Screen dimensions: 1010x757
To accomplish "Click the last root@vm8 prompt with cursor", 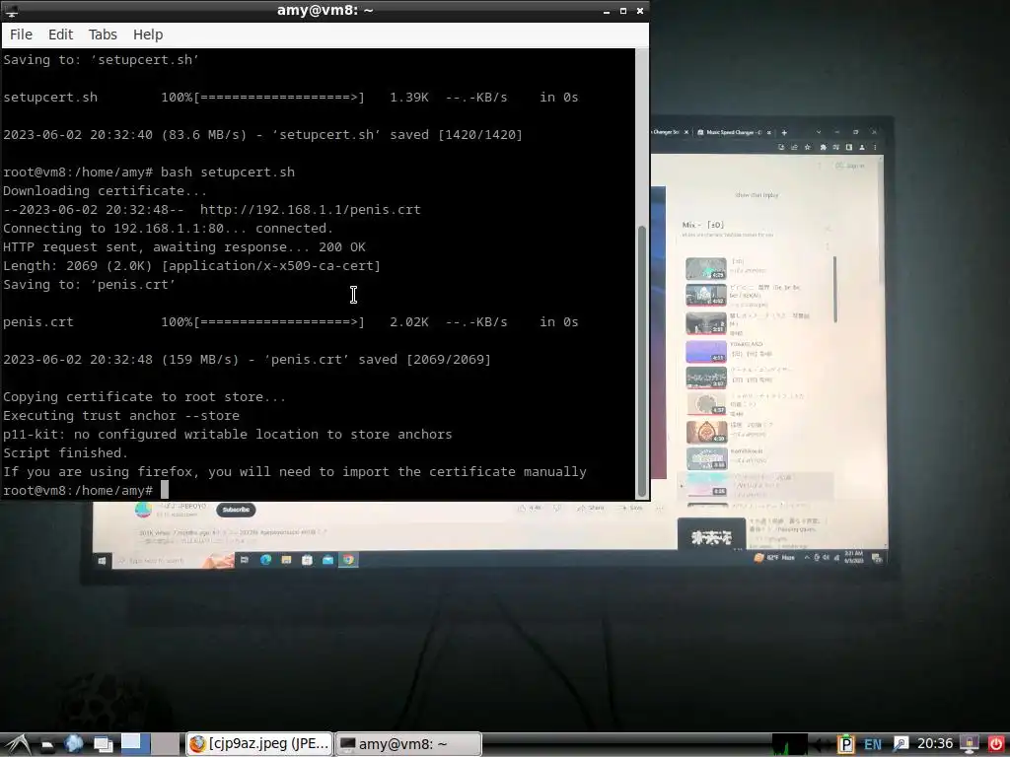I will pos(86,491).
